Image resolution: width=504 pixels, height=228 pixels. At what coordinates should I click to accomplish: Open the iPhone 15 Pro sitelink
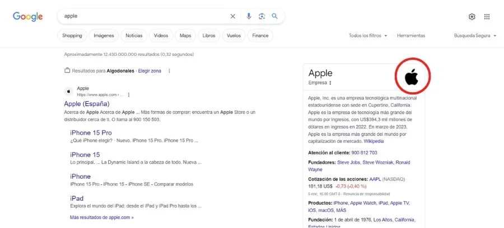(91, 133)
